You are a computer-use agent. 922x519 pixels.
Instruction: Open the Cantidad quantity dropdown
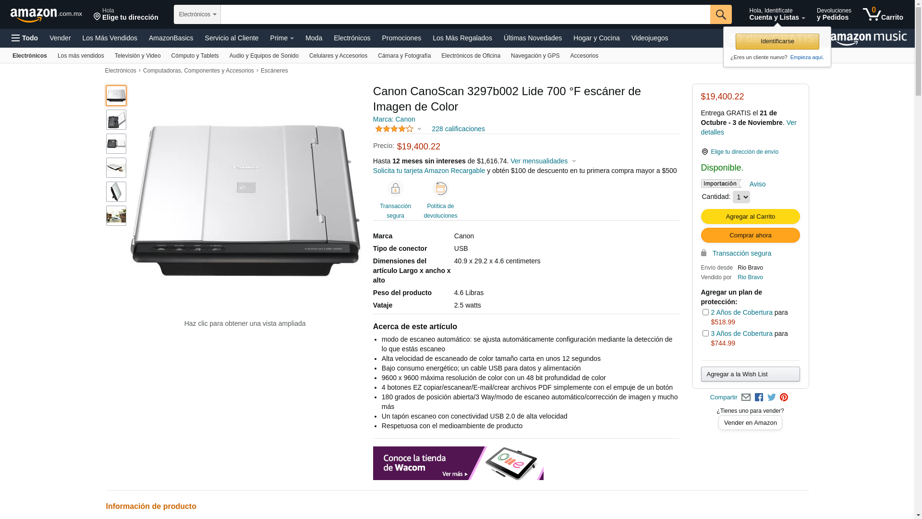click(x=741, y=197)
